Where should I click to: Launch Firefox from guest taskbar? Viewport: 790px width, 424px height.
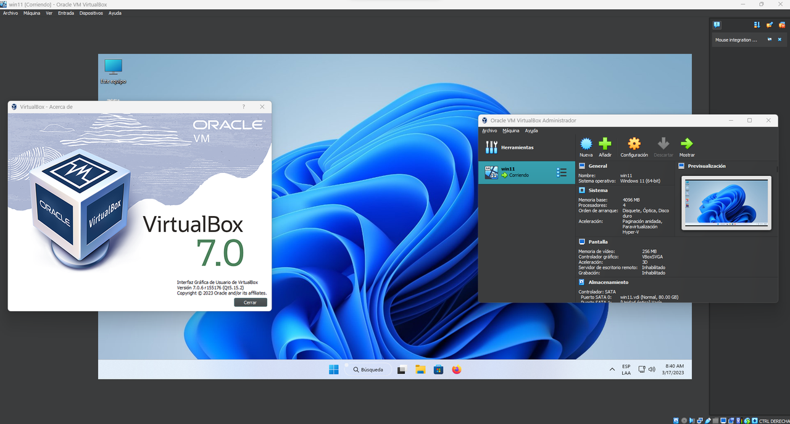(x=457, y=370)
